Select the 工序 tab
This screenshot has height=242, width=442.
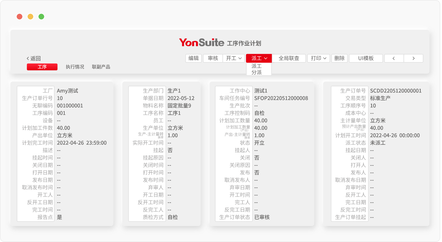tap(42, 67)
